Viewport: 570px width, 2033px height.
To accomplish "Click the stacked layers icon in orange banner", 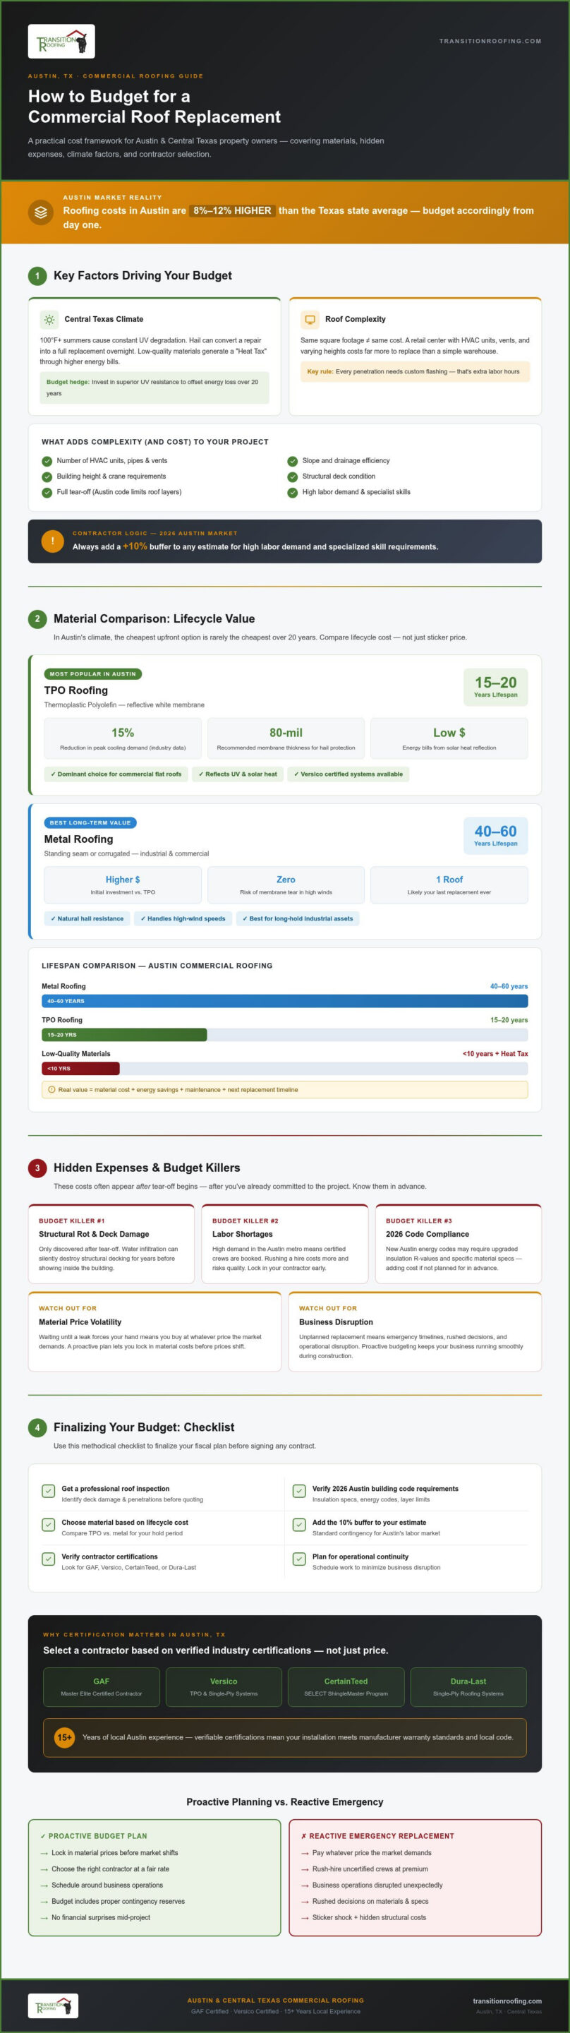I will (x=41, y=212).
